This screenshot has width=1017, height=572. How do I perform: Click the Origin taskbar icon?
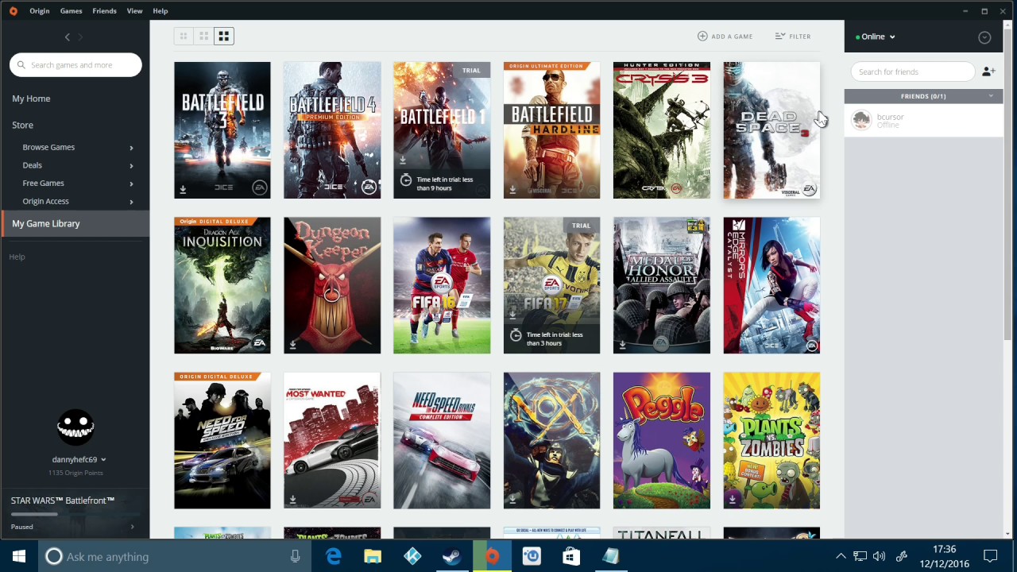click(x=492, y=556)
